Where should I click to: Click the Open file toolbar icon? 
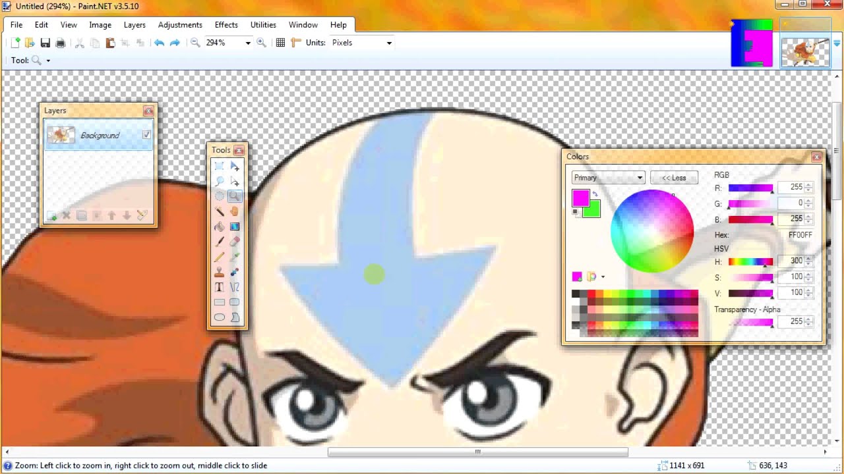pyautogui.click(x=30, y=43)
